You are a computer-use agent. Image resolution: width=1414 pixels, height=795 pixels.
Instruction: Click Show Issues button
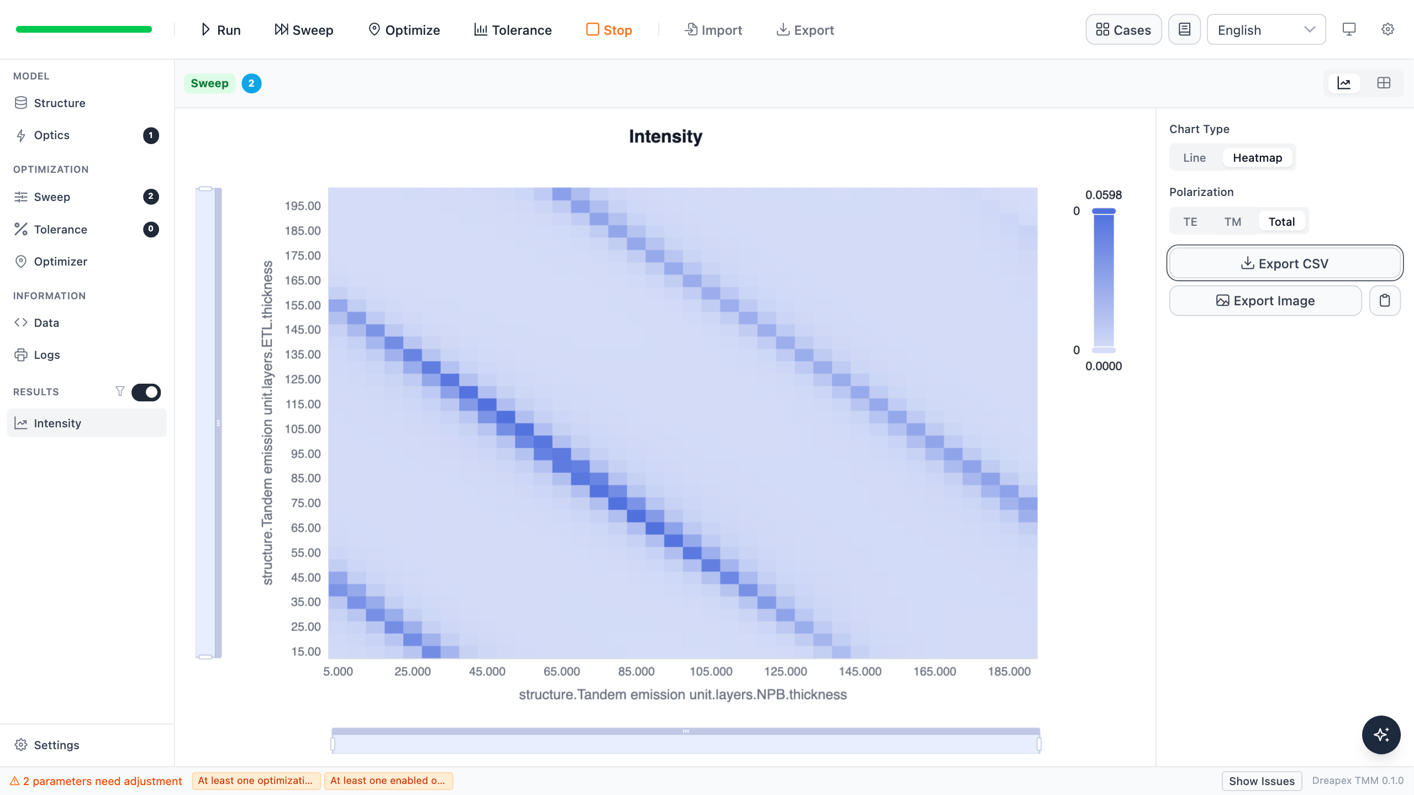click(x=1262, y=781)
